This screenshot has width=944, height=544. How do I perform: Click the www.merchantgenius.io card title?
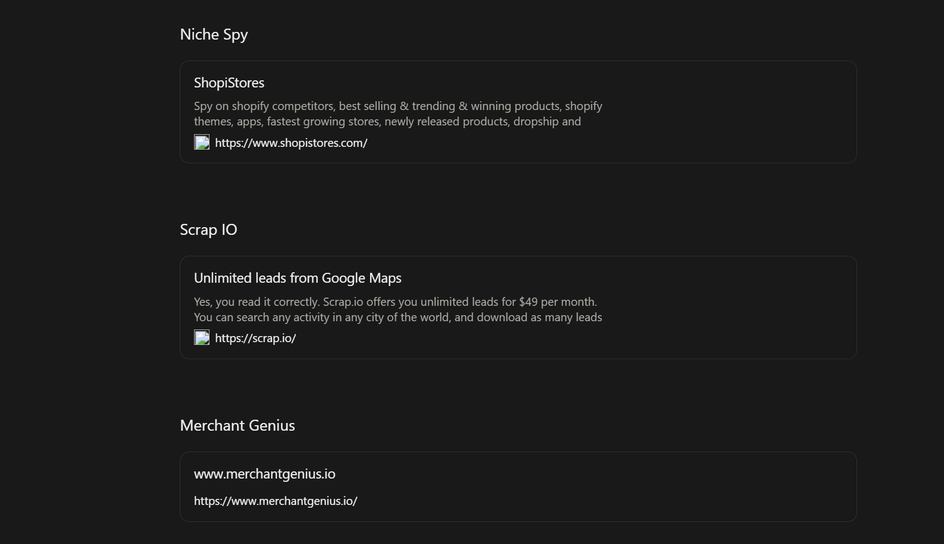[x=264, y=474]
